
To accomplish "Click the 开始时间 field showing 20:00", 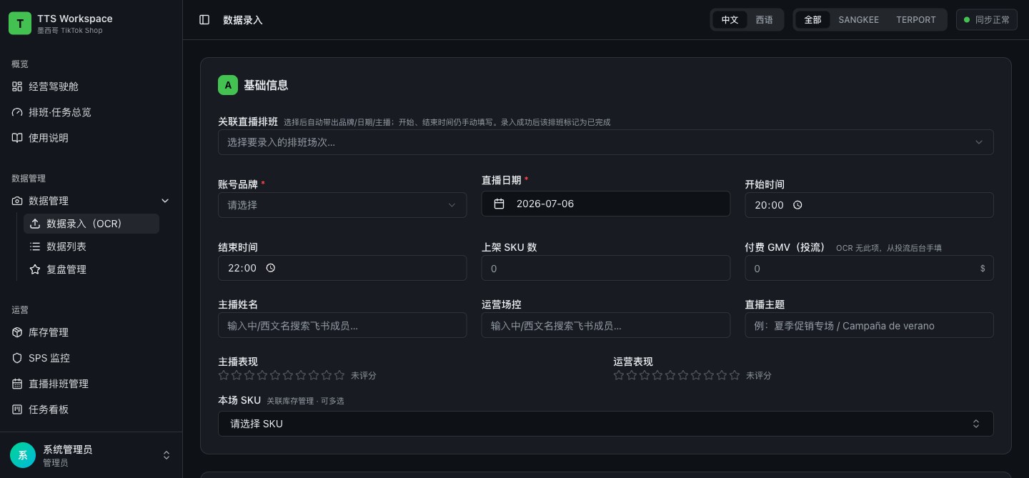I will pyautogui.click(x=869, y=205).
